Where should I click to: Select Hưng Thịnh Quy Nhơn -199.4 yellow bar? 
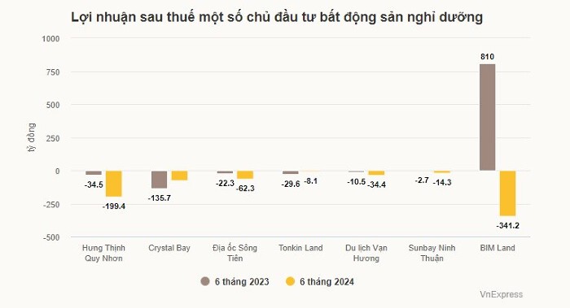pos(114,184)
